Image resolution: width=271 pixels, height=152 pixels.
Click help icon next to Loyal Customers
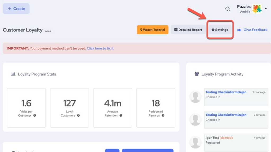pos(78,116)
